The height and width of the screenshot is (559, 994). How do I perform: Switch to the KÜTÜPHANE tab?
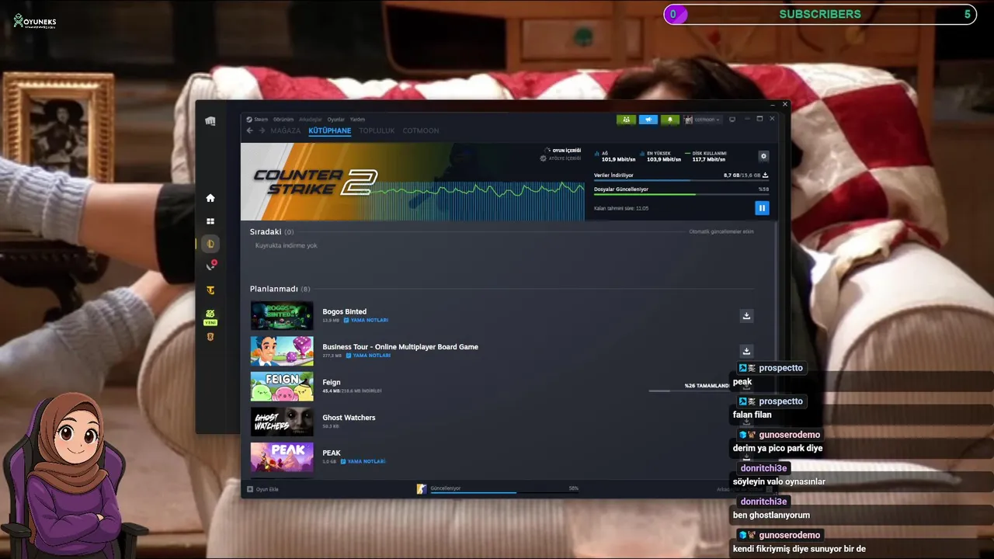330,130
